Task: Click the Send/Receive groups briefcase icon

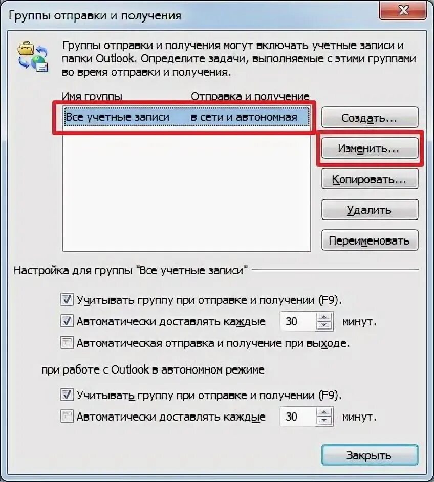Action: click(x=33, y=57)
